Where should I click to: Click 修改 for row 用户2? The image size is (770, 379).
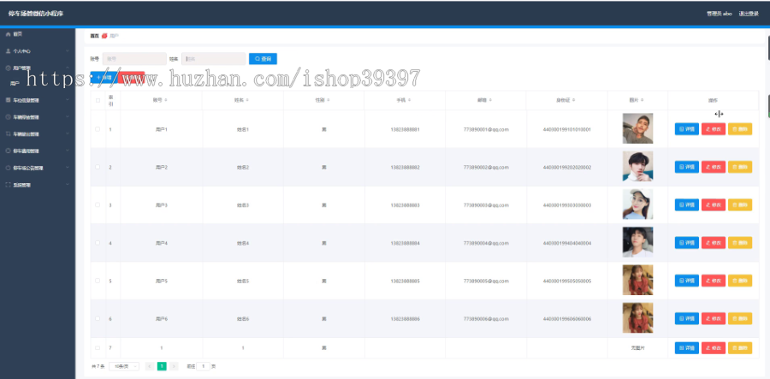[713, 167]
